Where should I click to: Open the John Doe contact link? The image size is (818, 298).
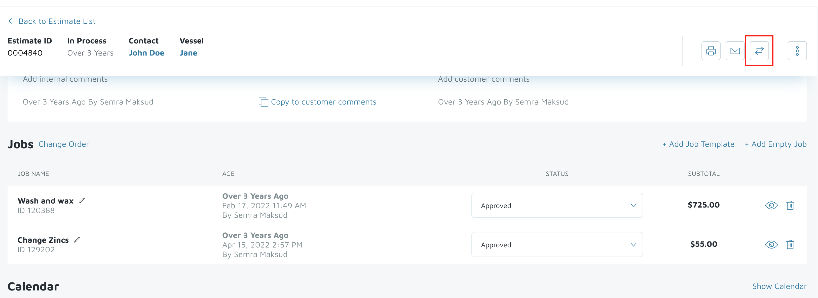(x=146, y=53)
